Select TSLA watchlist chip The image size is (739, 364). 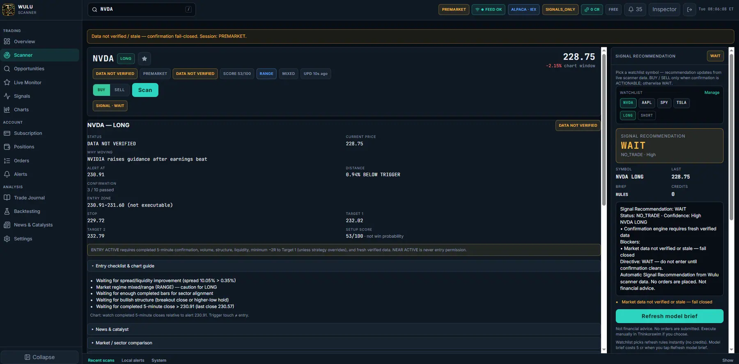[682, 103]
